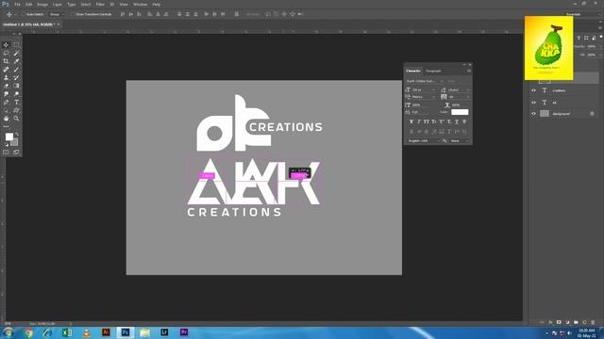This screenshot has height=339, width=604.
Task: Open the Auto-Select Group dropdown
Action: (x=57, y=14)
